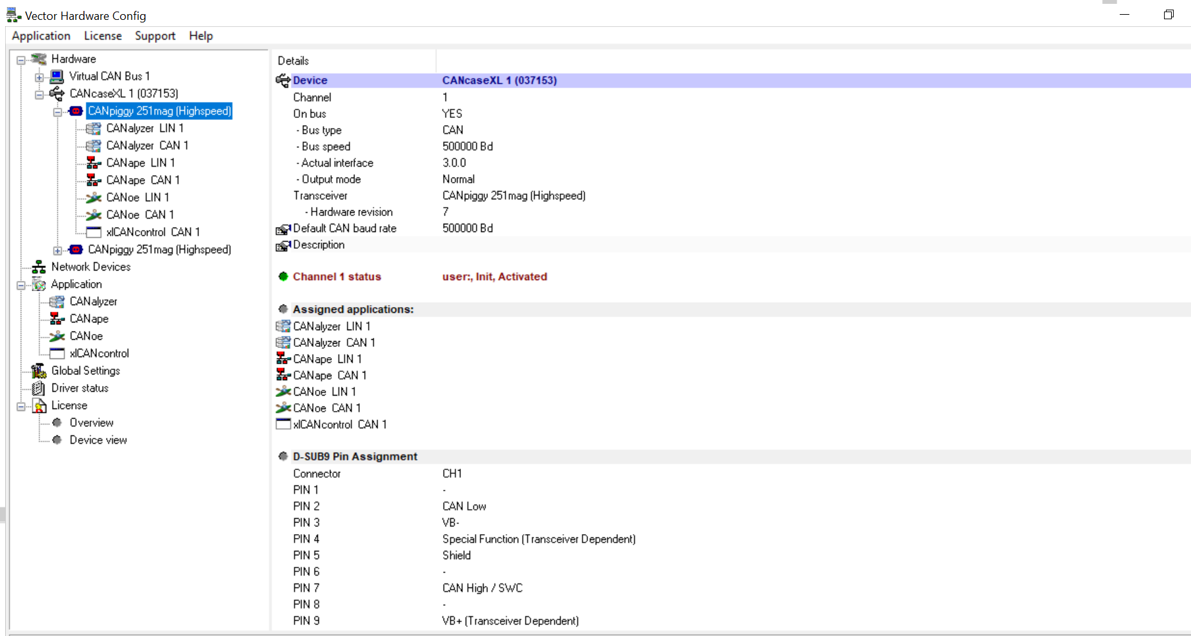Collapse the Hardware tree node
Image resolution: width=1191 pixels, height=636 pixels.
click(x=21, y=60)
